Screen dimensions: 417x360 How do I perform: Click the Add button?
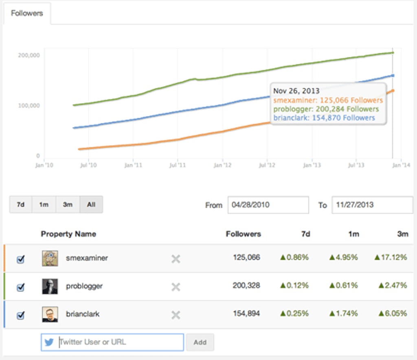point(200,342)
